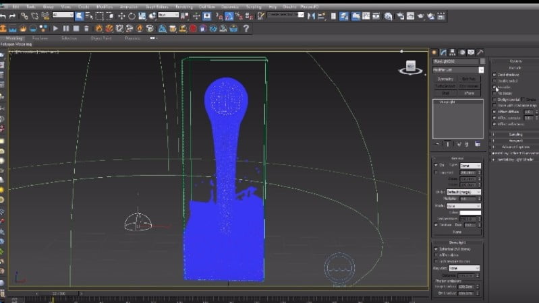Click the ViewCube in the viewport
This screenshot has height=303, width=539.
(x=411, y=67)
